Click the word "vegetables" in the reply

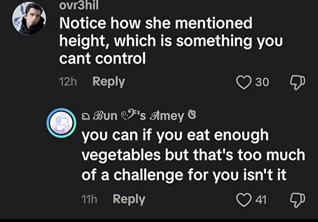121,155
